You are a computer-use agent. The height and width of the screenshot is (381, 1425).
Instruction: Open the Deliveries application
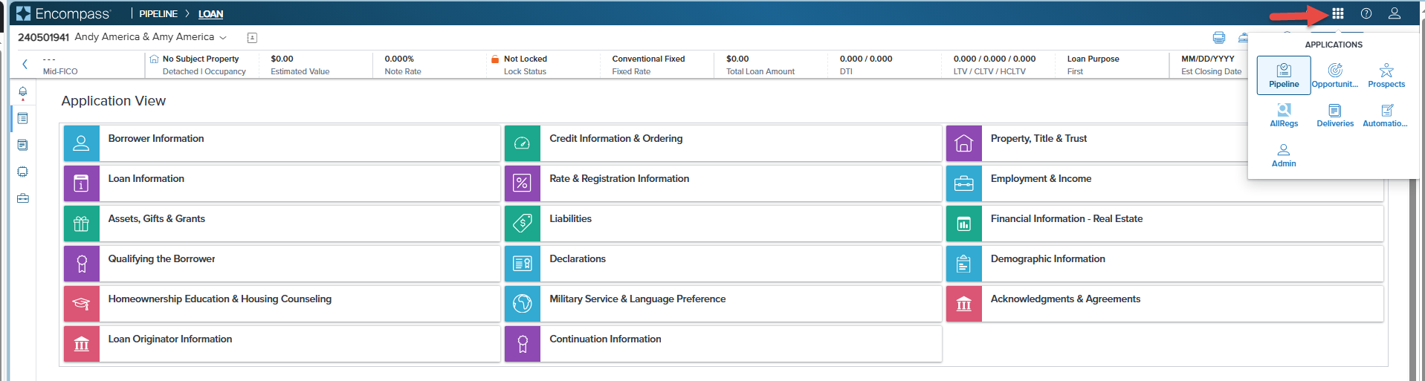[x=1335, y=115]
